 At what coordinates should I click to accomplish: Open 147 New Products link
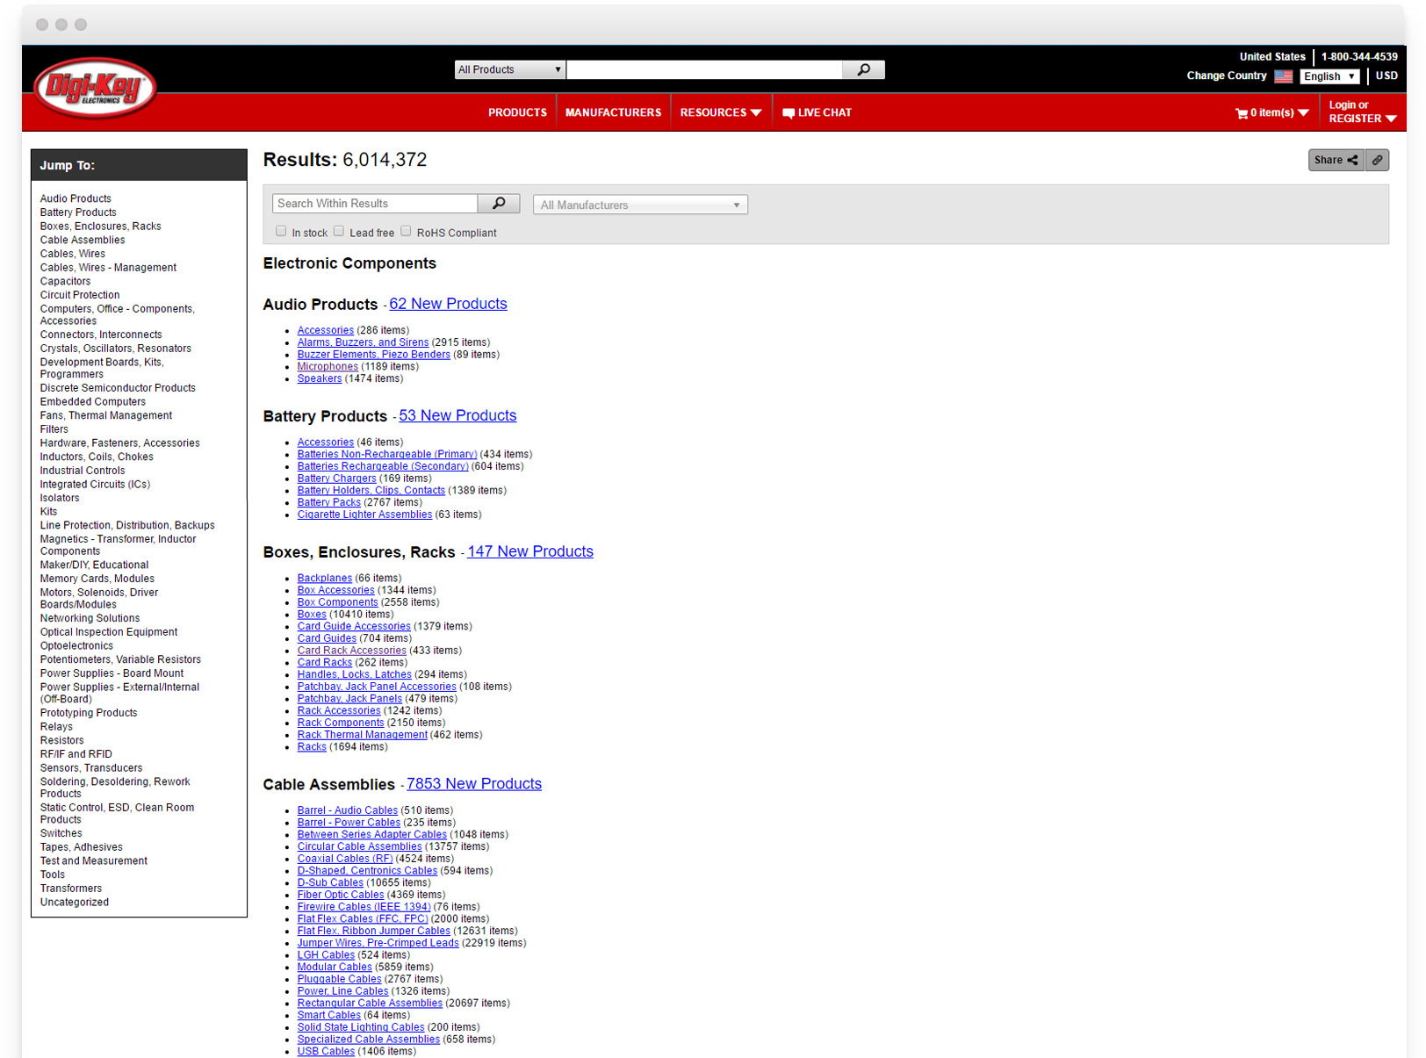[x=530, y=551]
